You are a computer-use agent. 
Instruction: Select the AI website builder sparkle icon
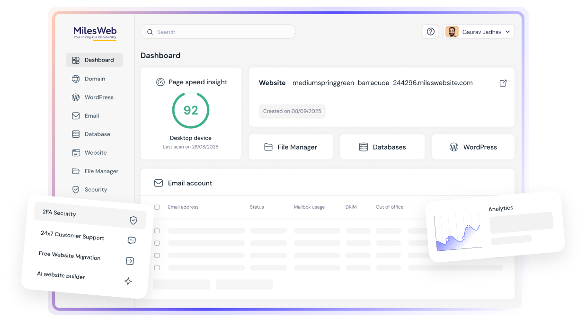tap(128, 281)
